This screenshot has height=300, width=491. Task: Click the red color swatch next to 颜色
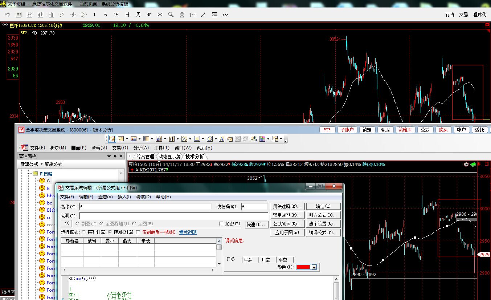(x=303, y=267)
